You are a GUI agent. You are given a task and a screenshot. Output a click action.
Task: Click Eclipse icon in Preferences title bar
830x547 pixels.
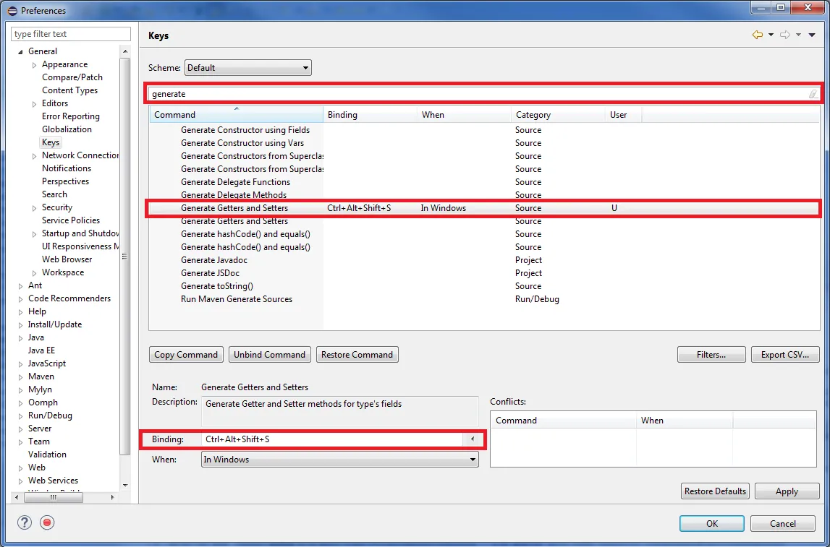13,11
